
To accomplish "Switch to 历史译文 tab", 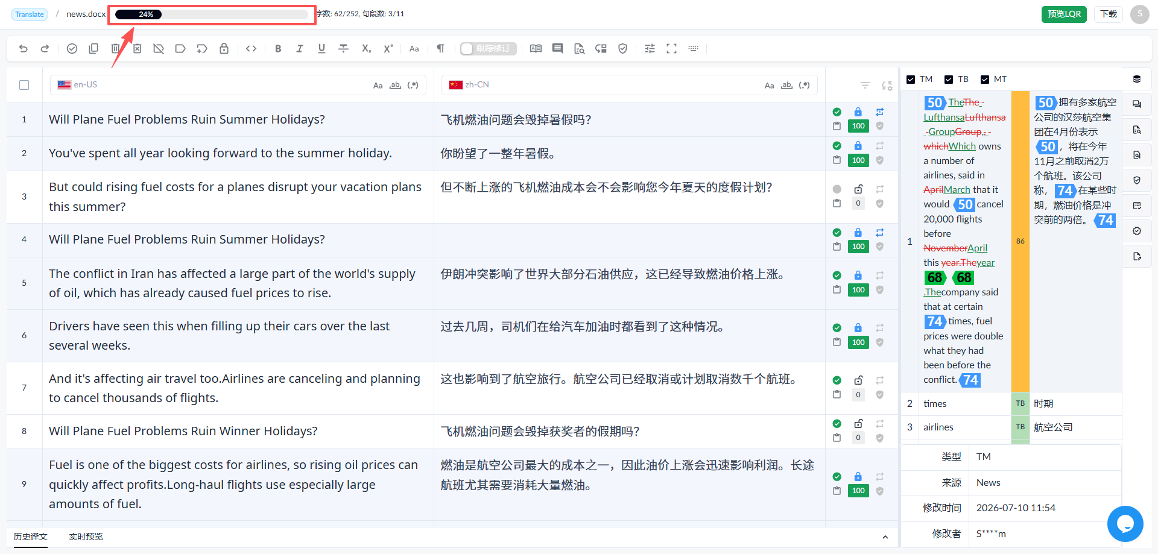I will click(x=31, y=537).
